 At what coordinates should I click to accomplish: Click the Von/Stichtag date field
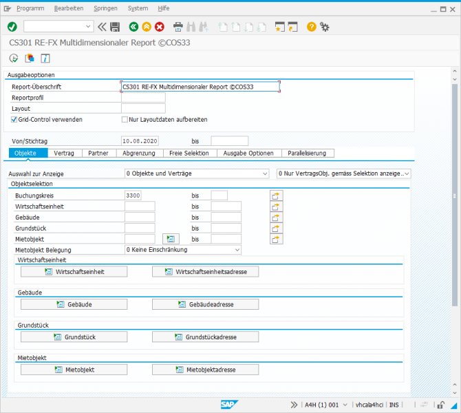click(140, 141)
